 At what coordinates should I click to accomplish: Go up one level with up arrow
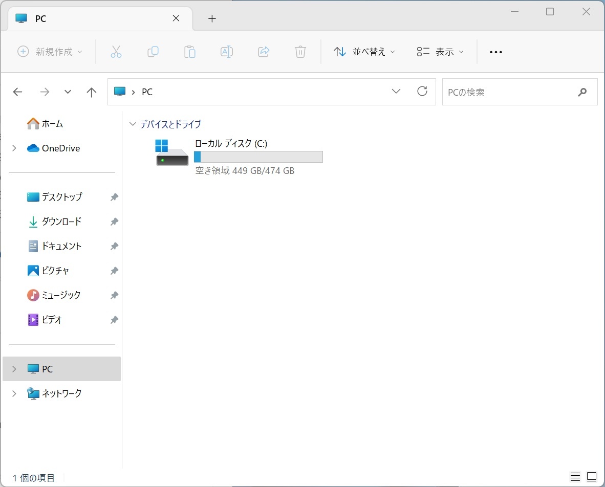pos(92,92)
